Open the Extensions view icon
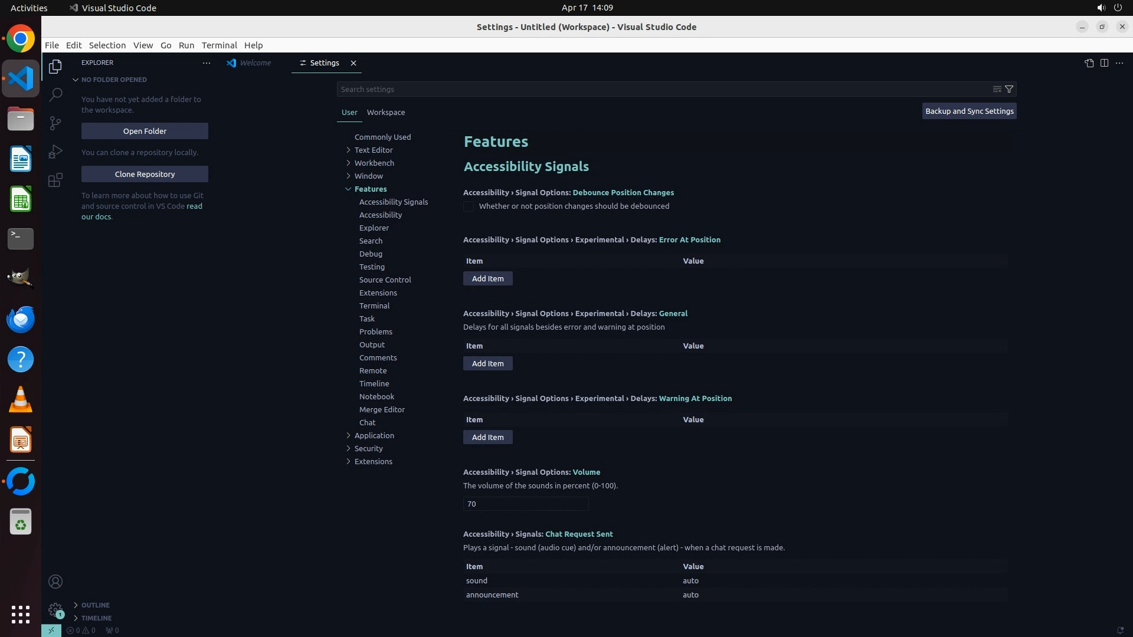1133x637 pixels. (55, 180)
